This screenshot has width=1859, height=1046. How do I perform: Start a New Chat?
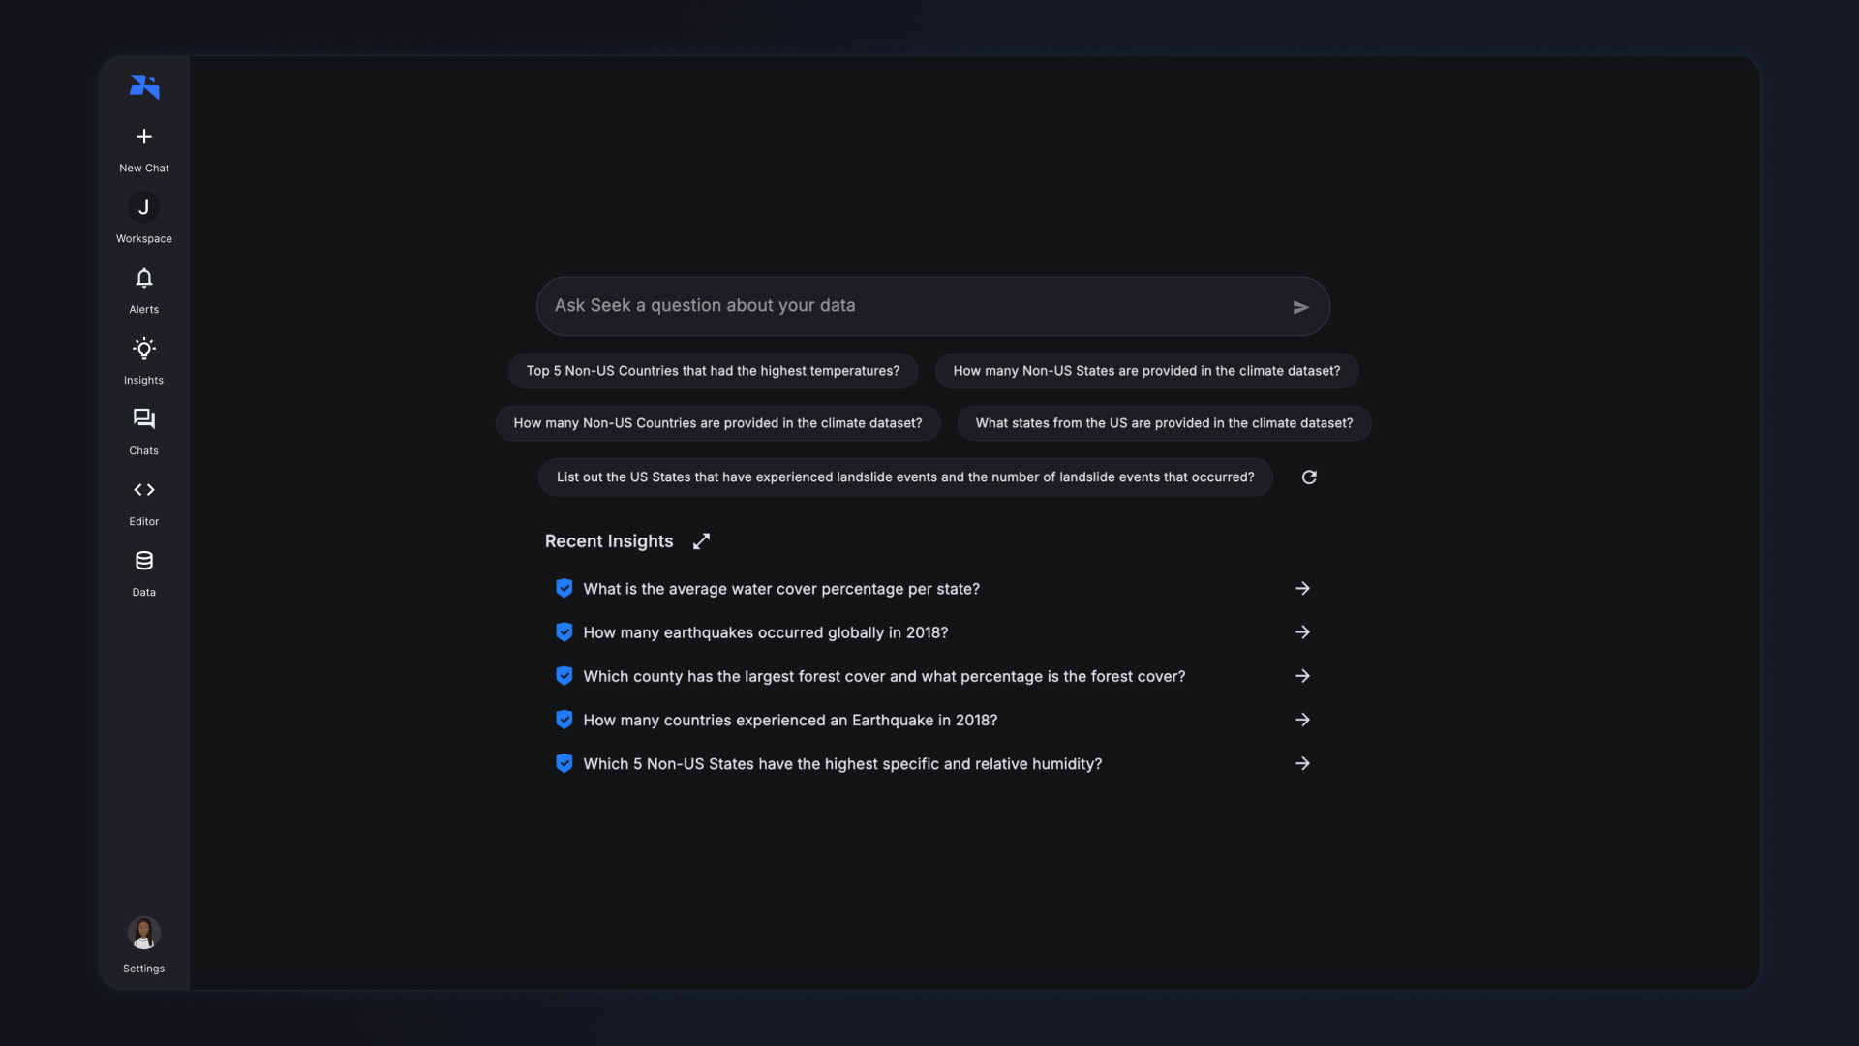point(144,137)
